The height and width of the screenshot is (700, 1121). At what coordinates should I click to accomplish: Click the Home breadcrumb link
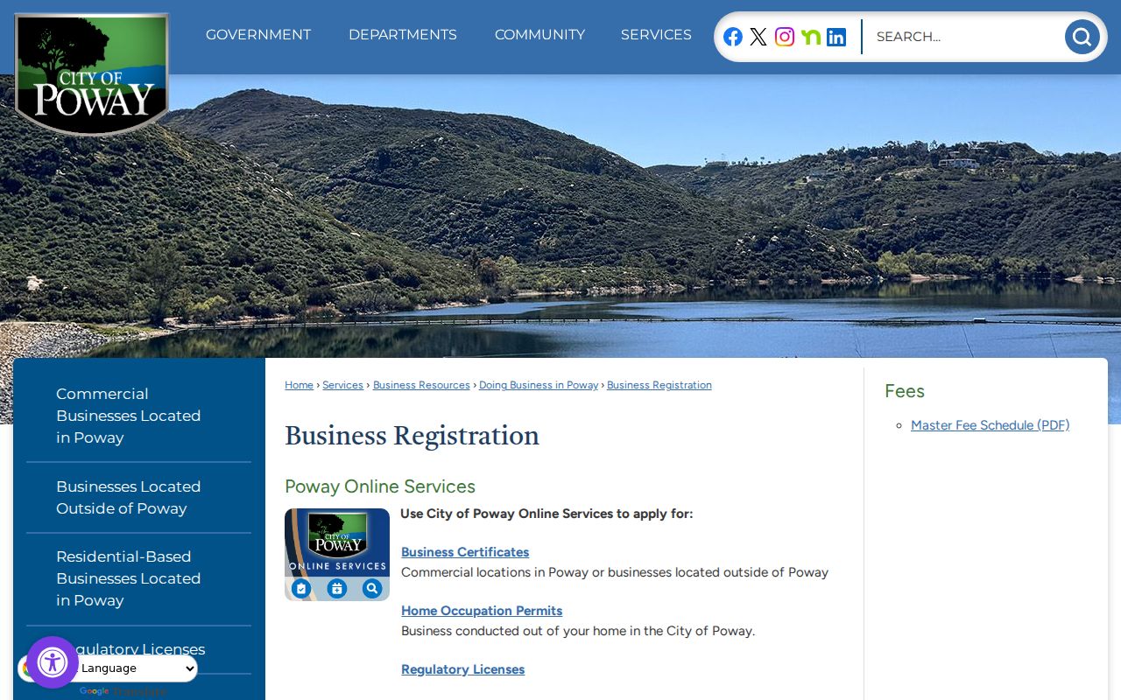click(299, 385)
